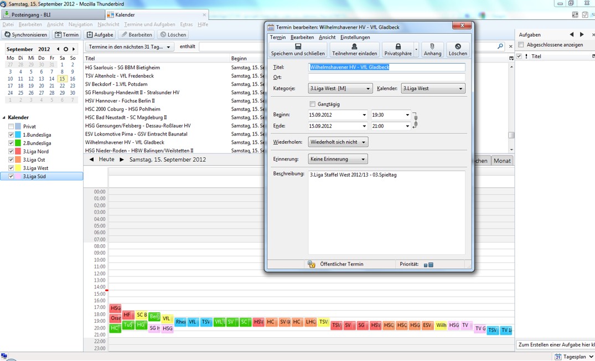The height and width of the screenshot is (361, 595).
Task: Click the Ort input field
Action: 386,78
